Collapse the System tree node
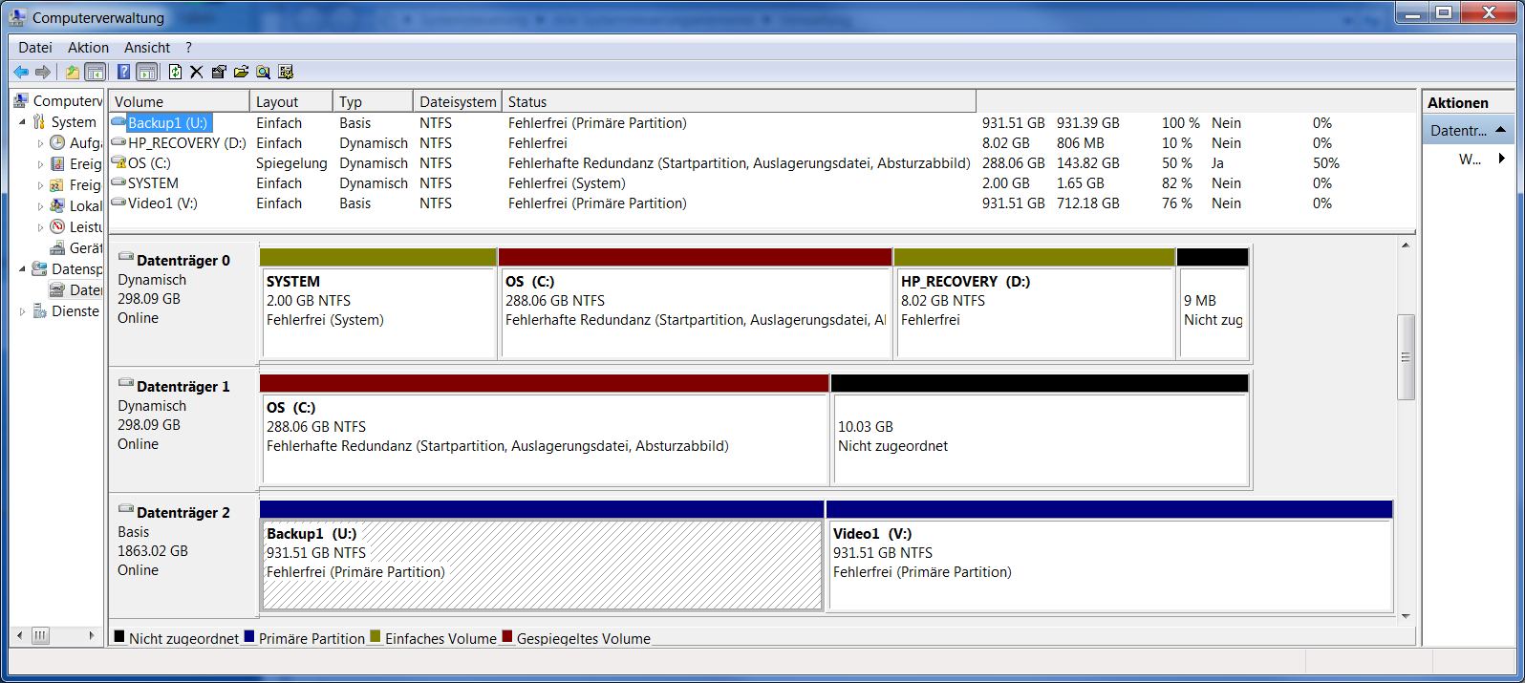Screen dimensions: 1525x683 (x=23, y=121)
